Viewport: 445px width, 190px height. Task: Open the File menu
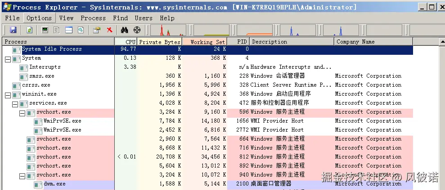point(13,18)
